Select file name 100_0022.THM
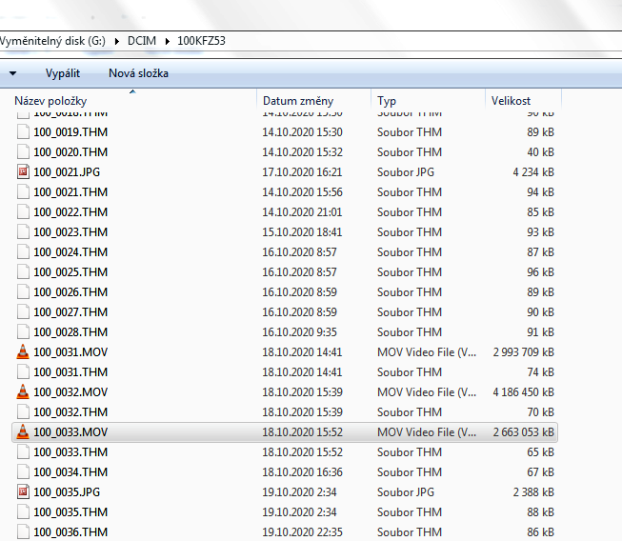Screen dimensions: 622x541 pyautogui.click(x=70, y=212)
